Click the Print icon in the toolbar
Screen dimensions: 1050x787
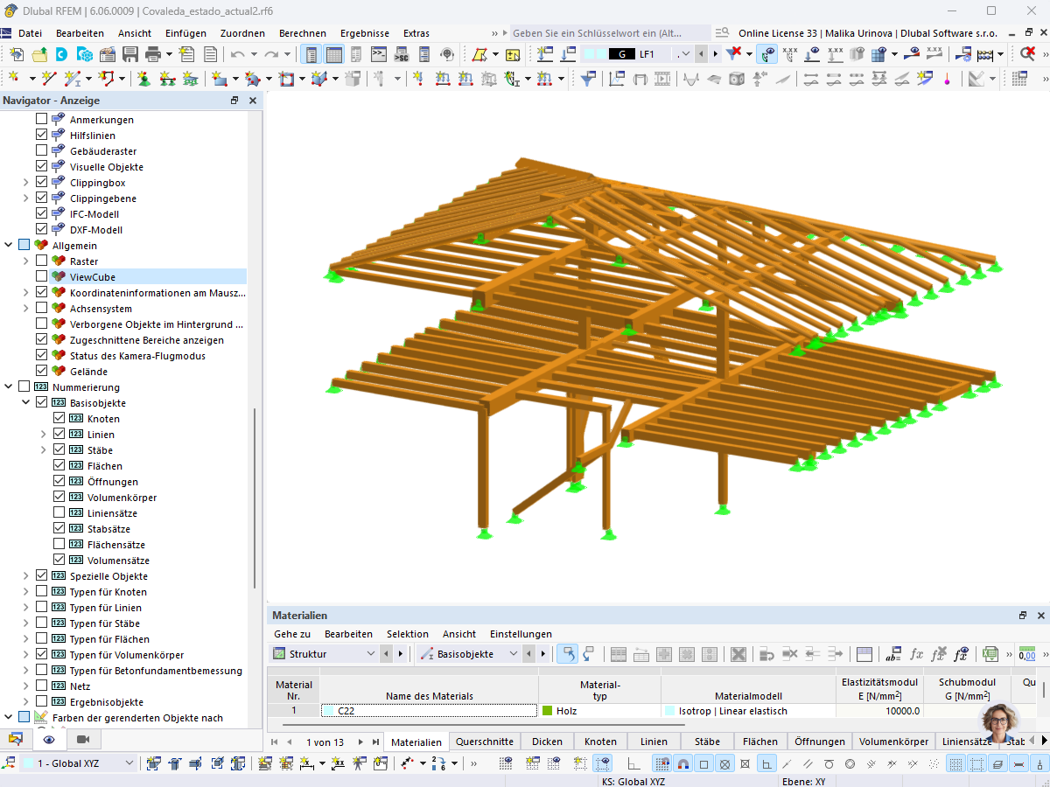point(154,54)
